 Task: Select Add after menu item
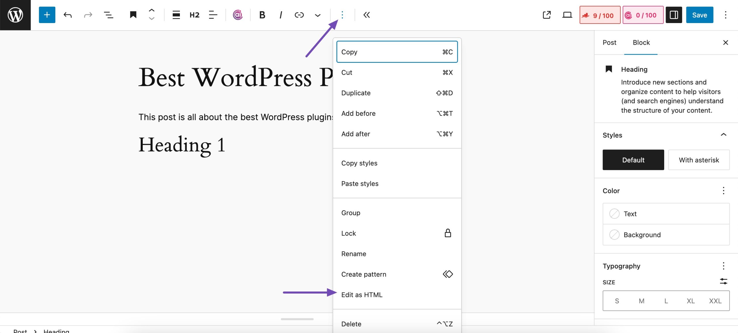click(x=397, y=134)
